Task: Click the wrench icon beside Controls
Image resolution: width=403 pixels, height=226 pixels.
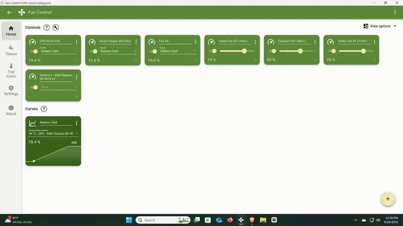Action: click(x=56, y=27)
